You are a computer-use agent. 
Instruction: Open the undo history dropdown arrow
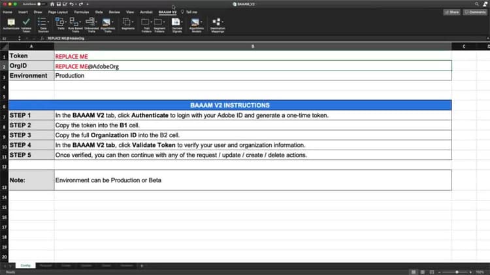76,4
